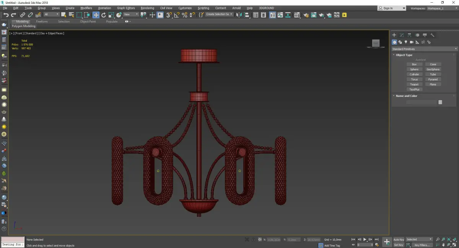459x248 pixels.
Task: Activate the Select and Rotate tool
Action: [x=104, y=15]
